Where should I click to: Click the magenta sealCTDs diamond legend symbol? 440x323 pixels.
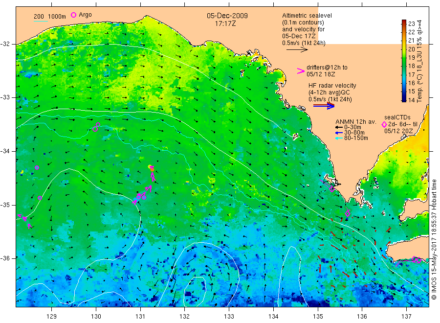coord(384,124)
